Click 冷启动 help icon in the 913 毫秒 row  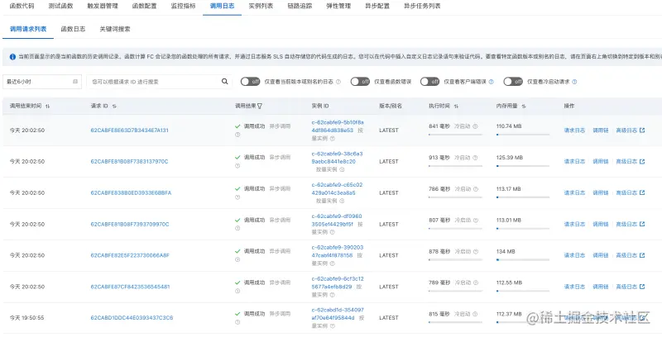coord(475,158)
